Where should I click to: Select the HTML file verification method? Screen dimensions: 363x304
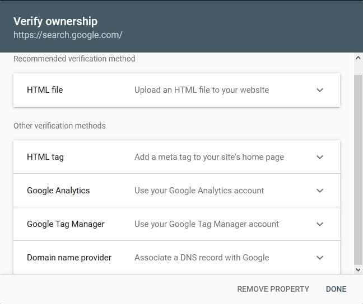45,90
